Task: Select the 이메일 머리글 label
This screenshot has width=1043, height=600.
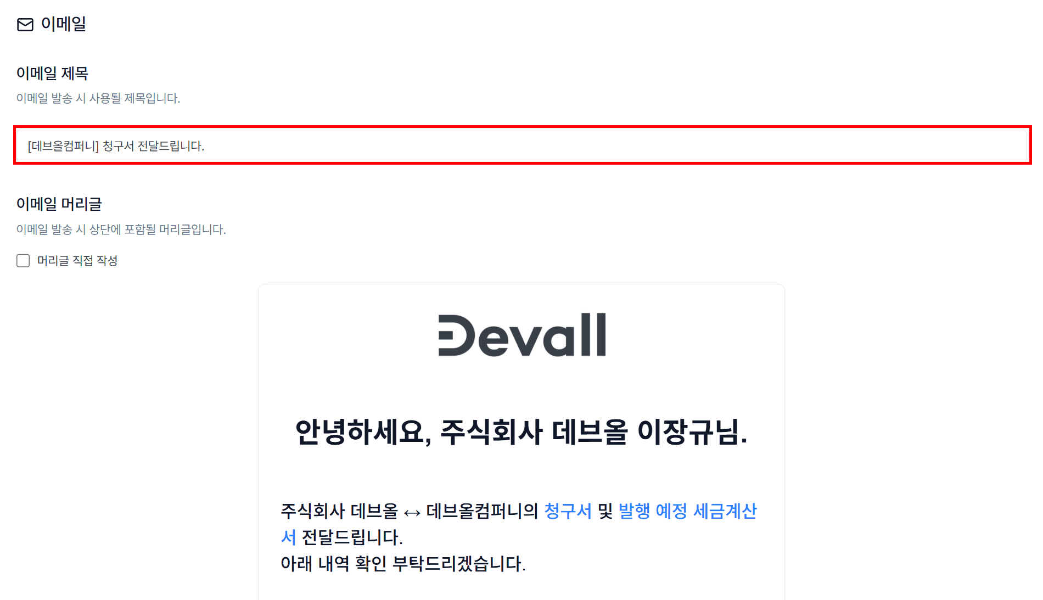Action: (59, 204)
